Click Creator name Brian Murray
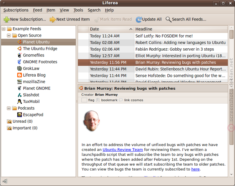This screenshot has width=235, height=186. tap(106, 95)
